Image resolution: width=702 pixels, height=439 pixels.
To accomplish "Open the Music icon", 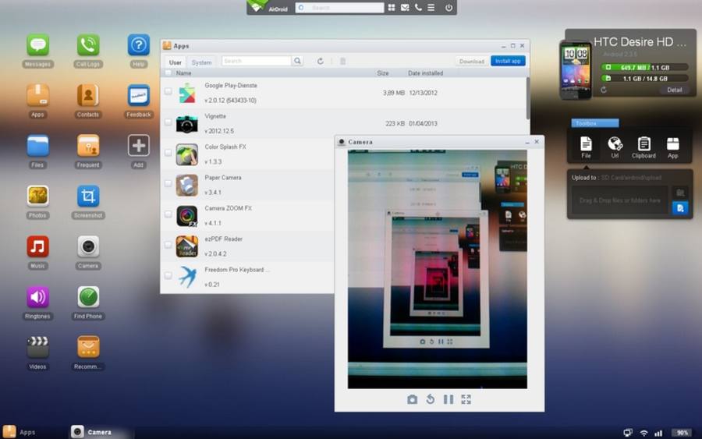I will (x=37, y=246).
